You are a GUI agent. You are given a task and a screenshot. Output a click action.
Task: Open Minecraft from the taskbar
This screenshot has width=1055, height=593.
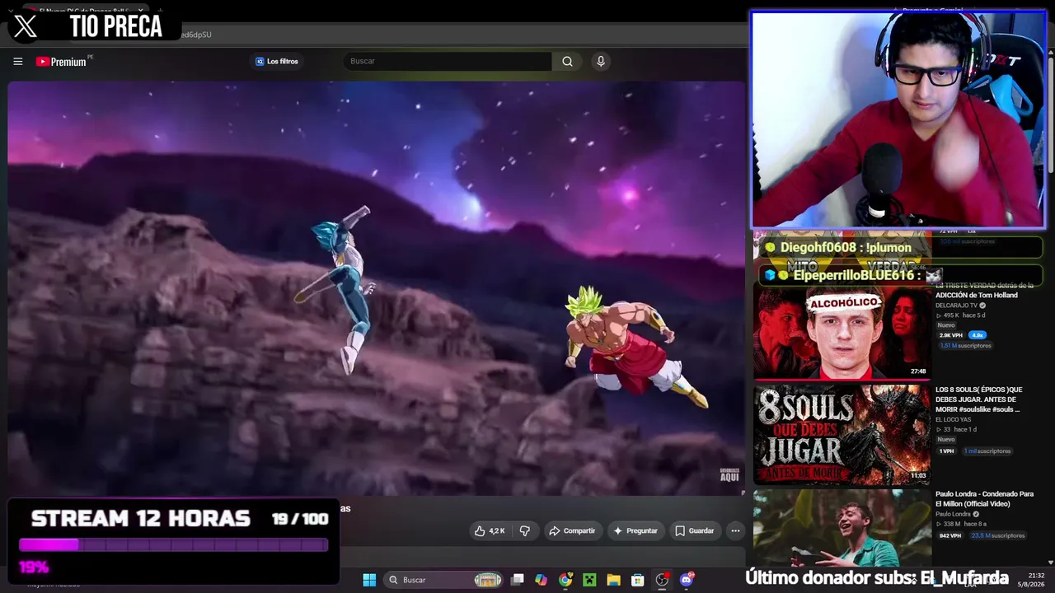pos(589,580)
